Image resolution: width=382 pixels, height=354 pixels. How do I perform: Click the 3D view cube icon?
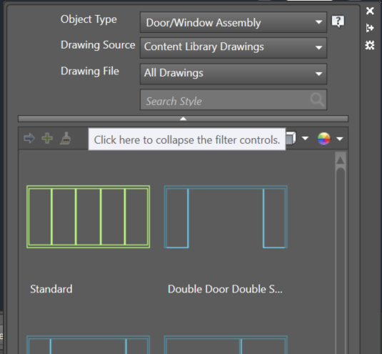291,138
